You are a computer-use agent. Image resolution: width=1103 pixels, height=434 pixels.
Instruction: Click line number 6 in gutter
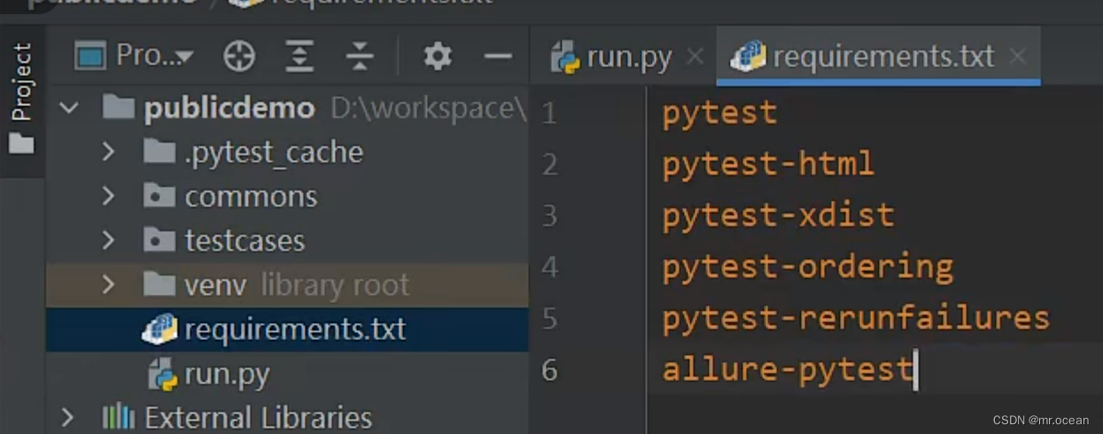549,368
